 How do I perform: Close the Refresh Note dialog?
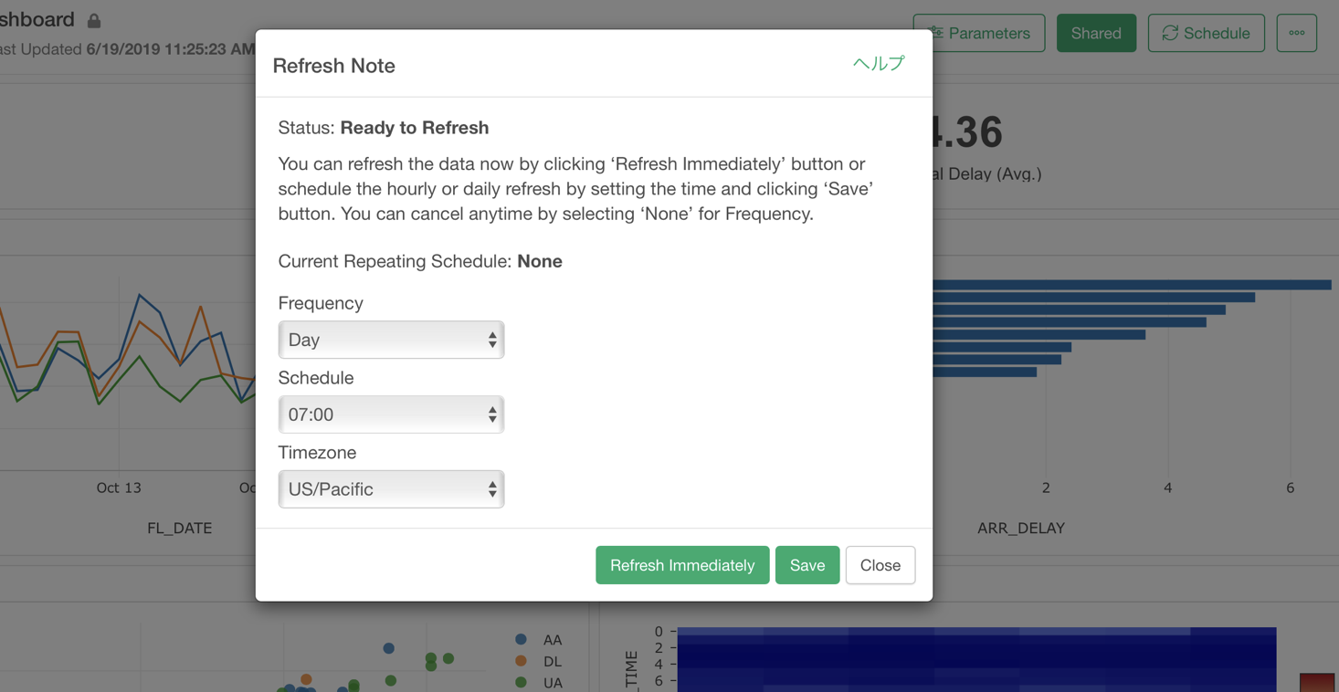coord(880,565)
